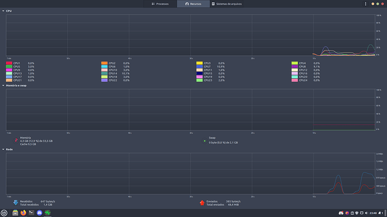The height and width of the screenshot is (217, 387).
Task: Click the CPU23 green color swatch
Action: [x=200, y=81]
